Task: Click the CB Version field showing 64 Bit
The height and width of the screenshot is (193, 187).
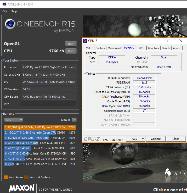Action: (49, 89)
